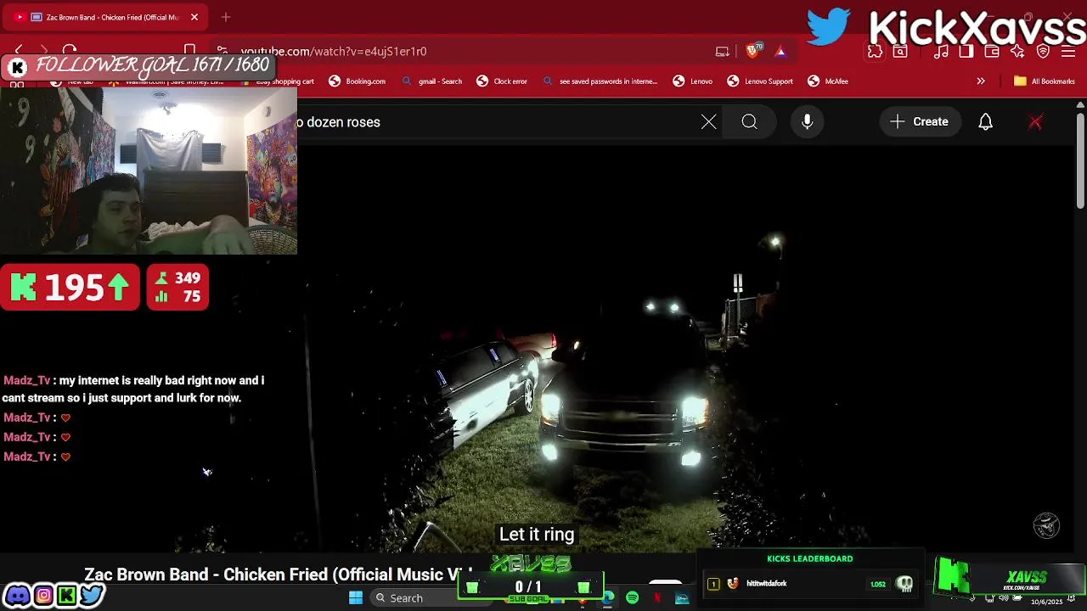This screenshot has width=1087, height=611.
Task: Click the browser extensions puzzle icon
Action: (876, 52)
